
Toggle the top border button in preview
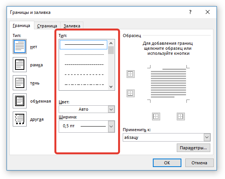(x=130, y=74)
